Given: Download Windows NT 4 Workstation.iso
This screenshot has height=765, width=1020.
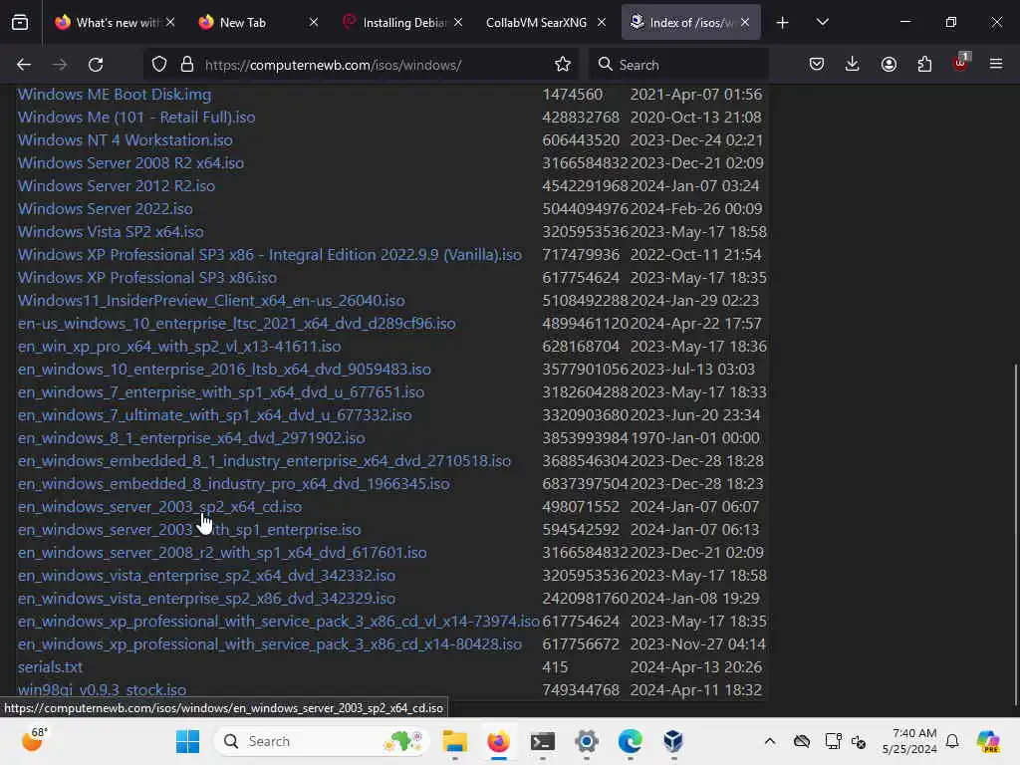Looking at the screenshot, I should [125, 139].
